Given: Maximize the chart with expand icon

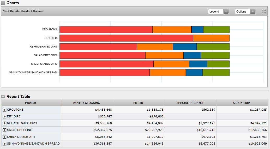Looking at the screenshot, I should pos(264,11).
